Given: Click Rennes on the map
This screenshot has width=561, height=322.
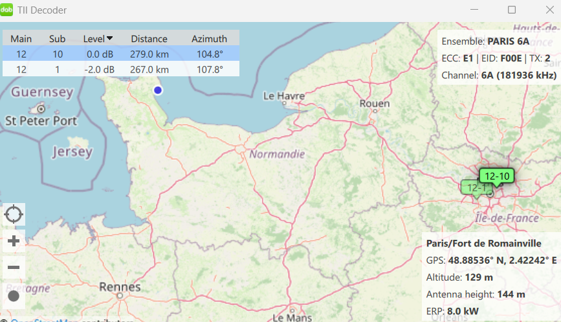Looking at the screenshot, I should click(120, 287).
